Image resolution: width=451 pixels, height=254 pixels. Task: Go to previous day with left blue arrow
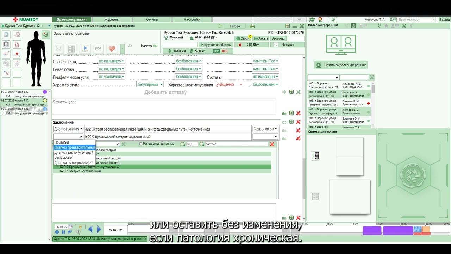[x=91, y=229]
